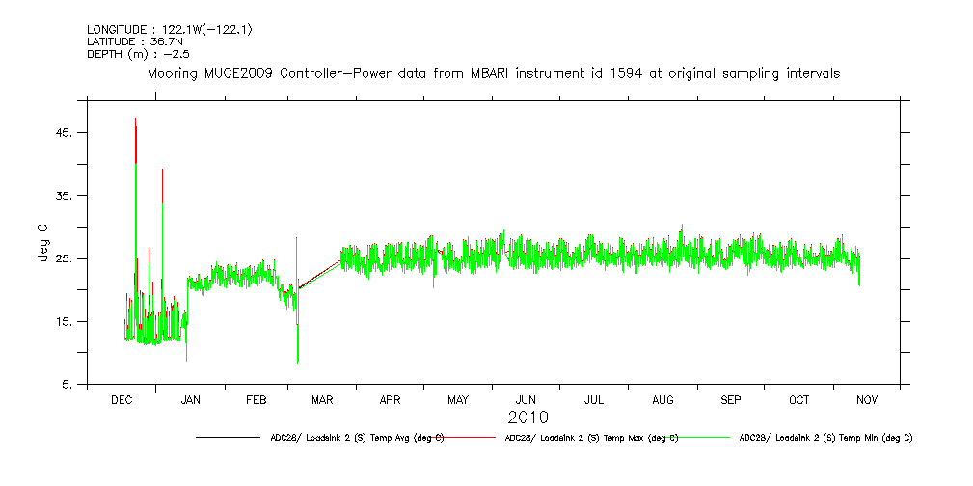Click the 5. y-axis tick label
Screen dimensions: 973x486
[x=66, y=385]
